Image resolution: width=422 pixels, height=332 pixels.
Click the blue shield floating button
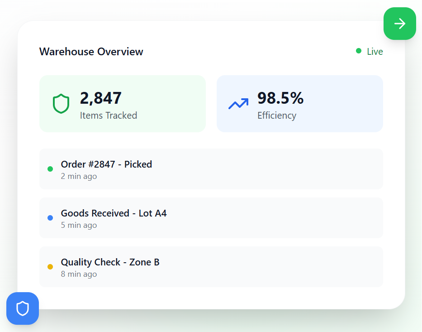[23, 308]
